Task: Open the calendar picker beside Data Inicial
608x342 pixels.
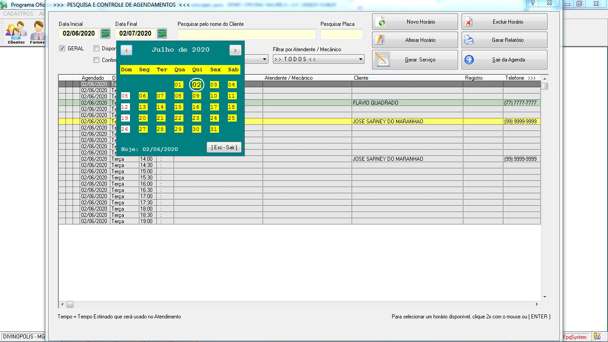Action: (105, 33)
